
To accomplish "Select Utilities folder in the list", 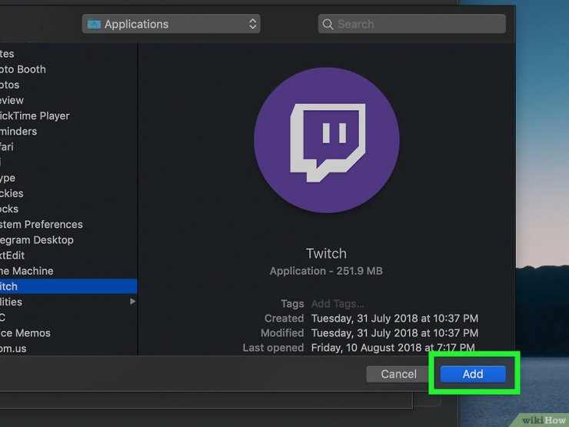I will 68,302.
